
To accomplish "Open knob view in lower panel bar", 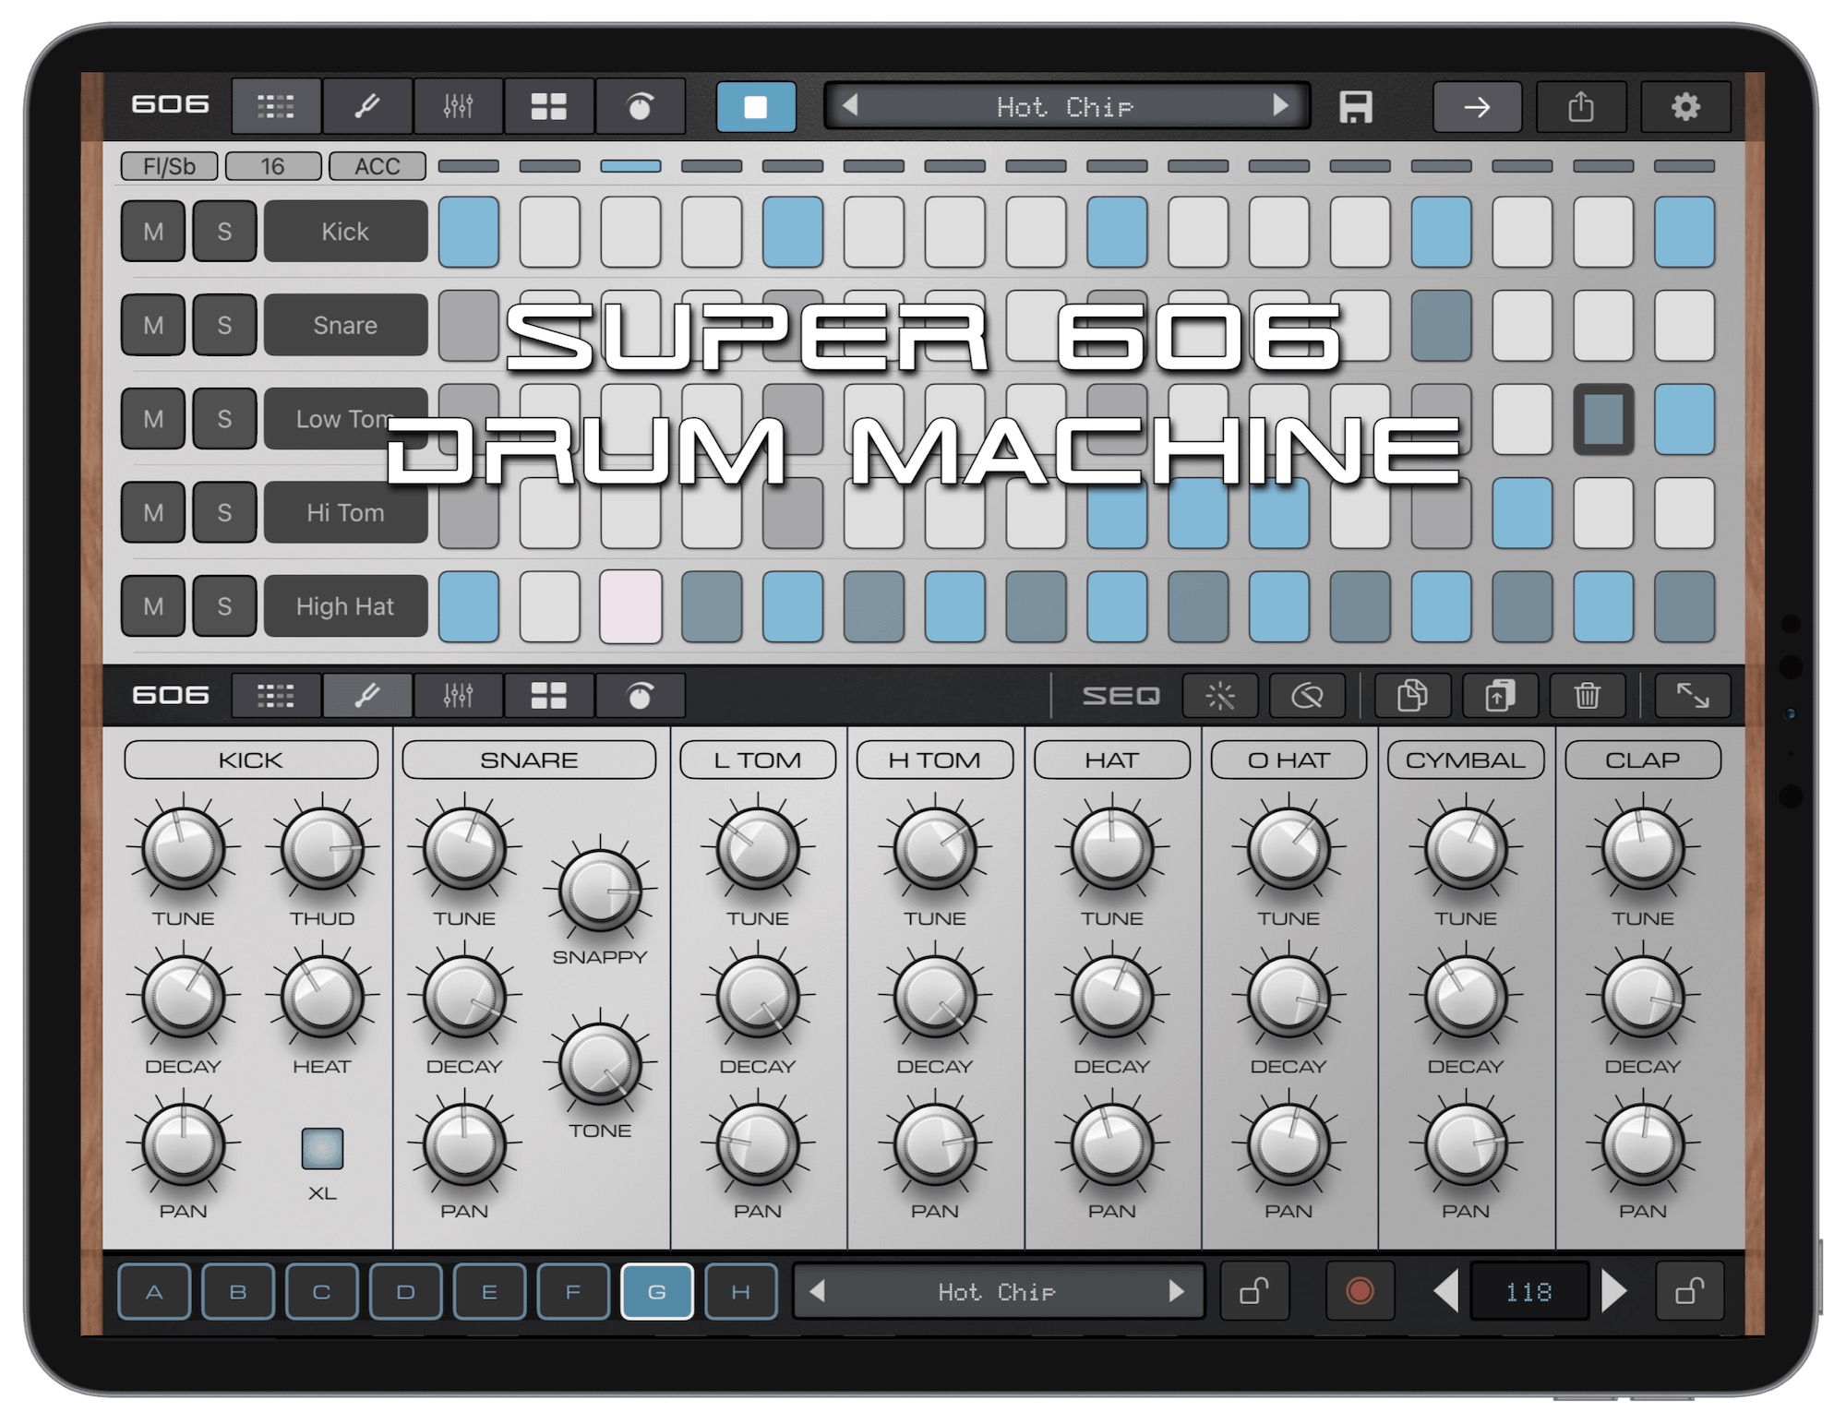I will point(640,696).
